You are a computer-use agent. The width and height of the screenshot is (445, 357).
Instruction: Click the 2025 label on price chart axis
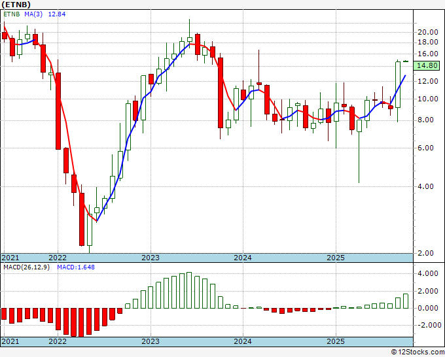[336, 258]
